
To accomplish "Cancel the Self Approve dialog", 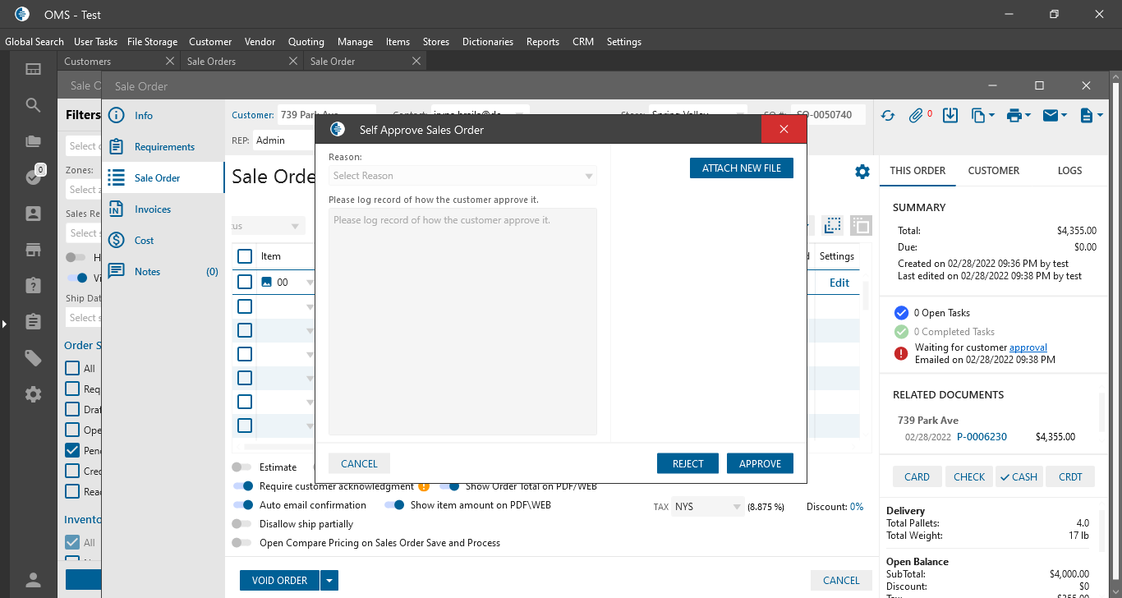I will pyautogui.click(x=359, y=464).
